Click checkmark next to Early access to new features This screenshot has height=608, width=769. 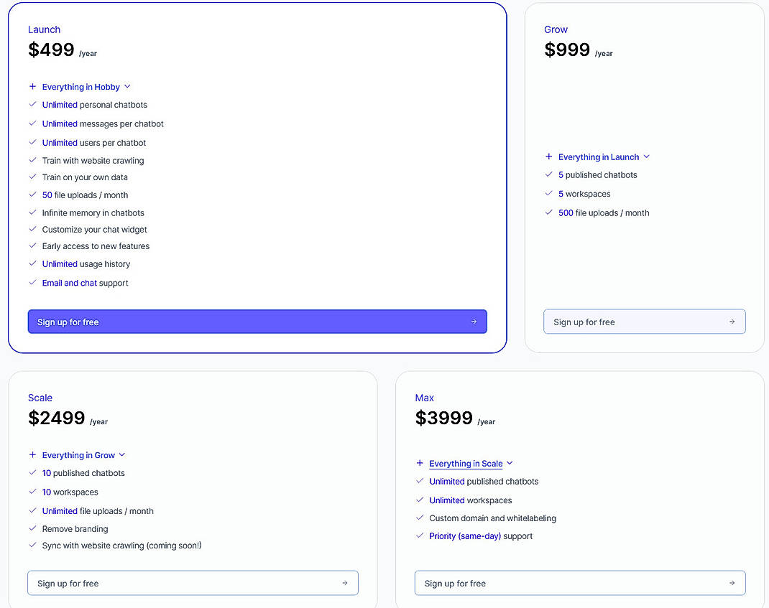(32, 246)
